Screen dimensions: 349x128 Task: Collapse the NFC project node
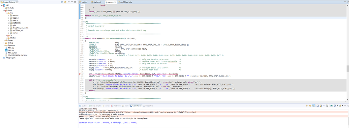(1, 5)
